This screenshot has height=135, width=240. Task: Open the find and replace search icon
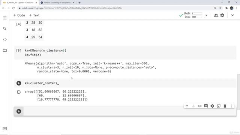pos(5,28)
